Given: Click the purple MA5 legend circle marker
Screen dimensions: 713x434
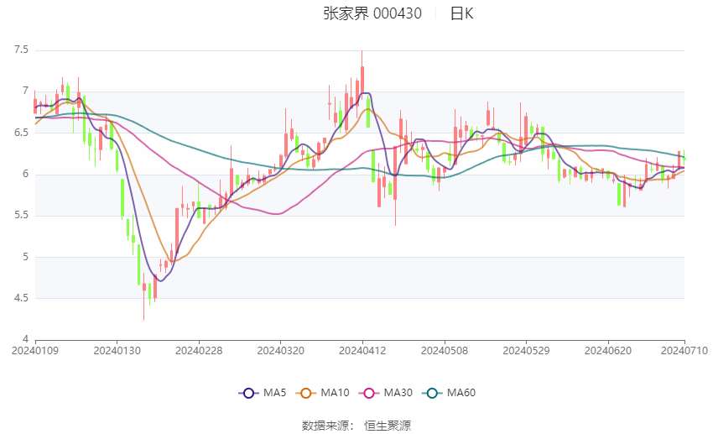Looking at the screenshot, I should [247, 392].
